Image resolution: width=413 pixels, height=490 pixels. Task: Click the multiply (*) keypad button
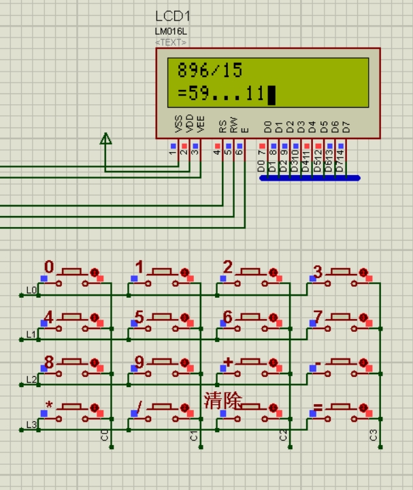tap(71, 413)
